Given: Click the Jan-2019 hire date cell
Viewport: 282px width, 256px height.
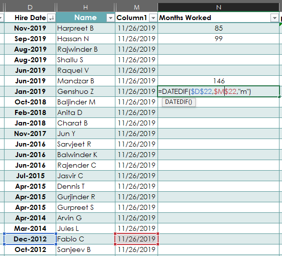Looking at the screenshot, I should (30, 91).
